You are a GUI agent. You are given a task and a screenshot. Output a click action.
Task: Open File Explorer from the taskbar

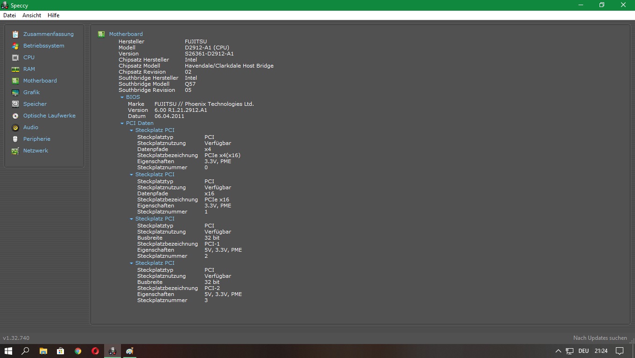coord(43,351)
